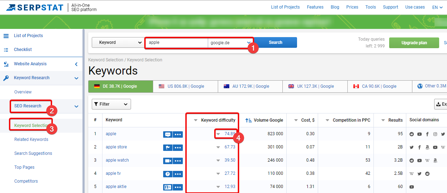
Task: Open the apple keyword link
Action: [x=111, y=134]
